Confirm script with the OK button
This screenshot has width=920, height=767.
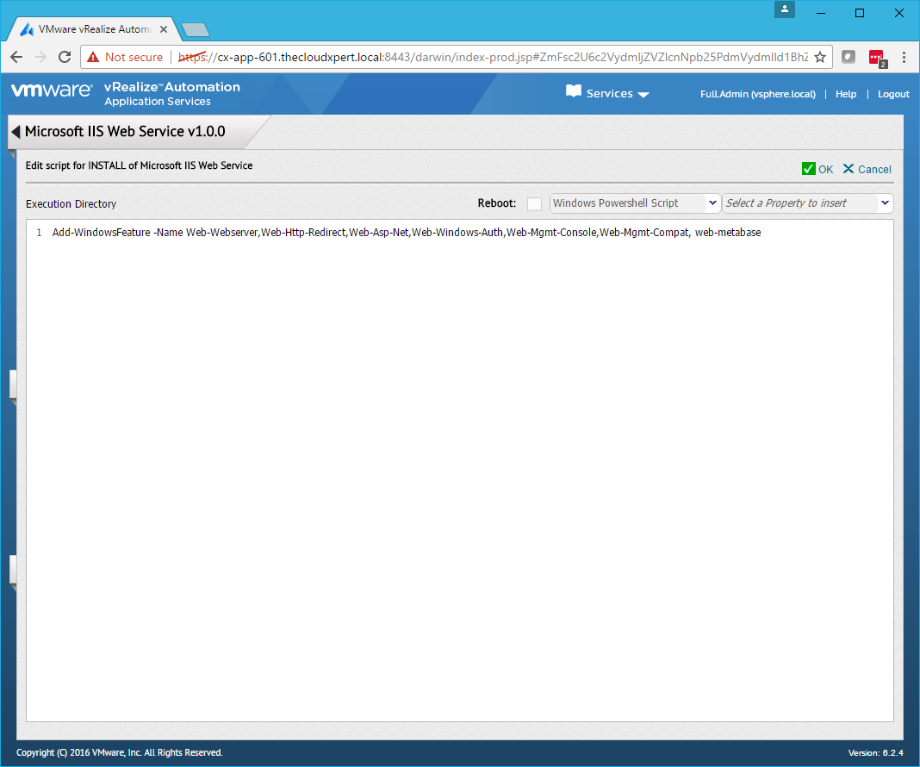click(817, 169)
